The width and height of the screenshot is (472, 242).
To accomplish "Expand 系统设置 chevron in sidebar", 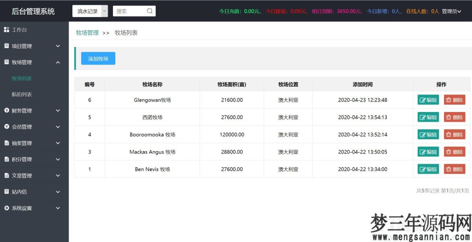I will click(x=58, y=208).
